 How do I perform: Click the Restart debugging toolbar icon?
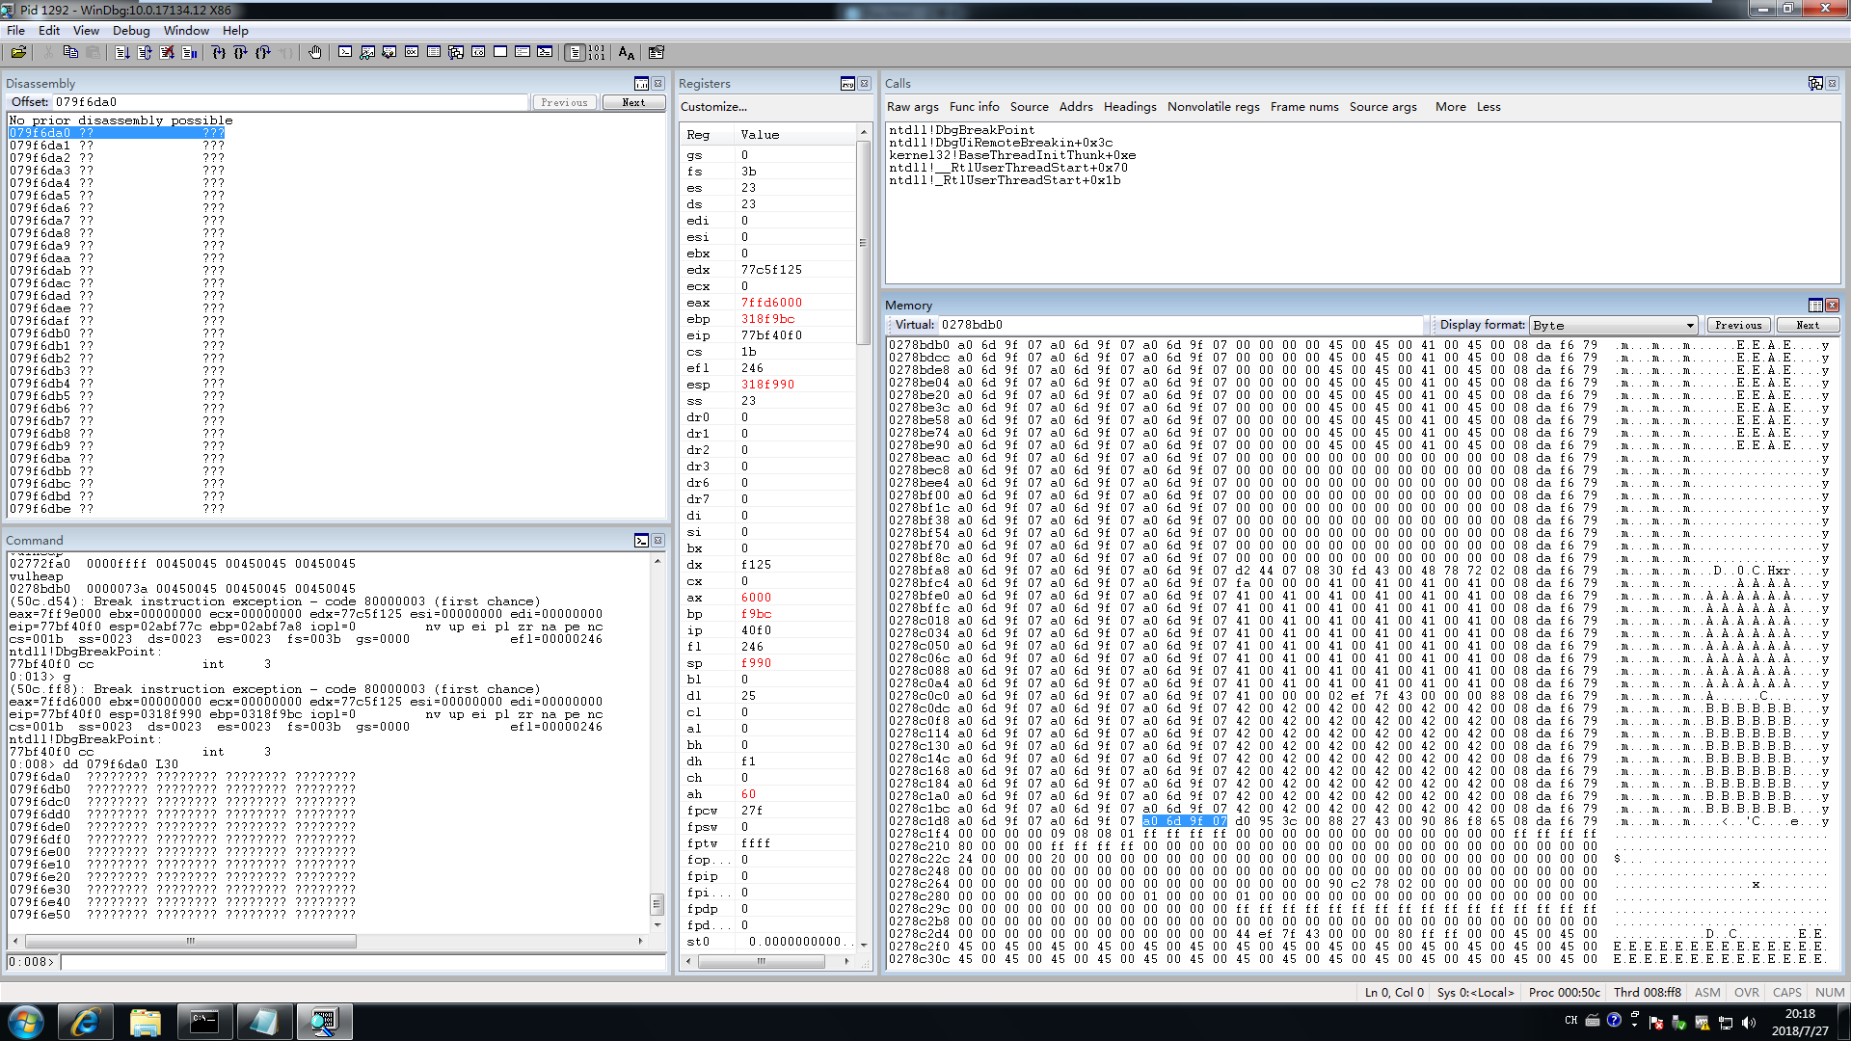click(x=145, y=52)
